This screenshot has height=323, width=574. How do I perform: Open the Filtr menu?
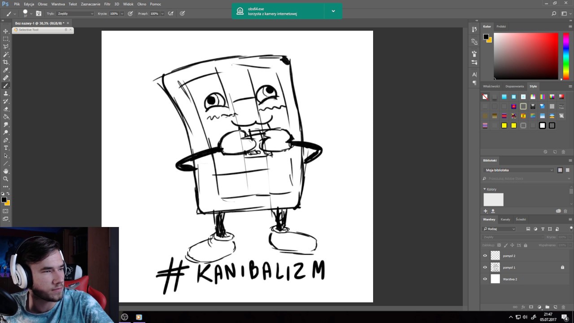point(107,4)
